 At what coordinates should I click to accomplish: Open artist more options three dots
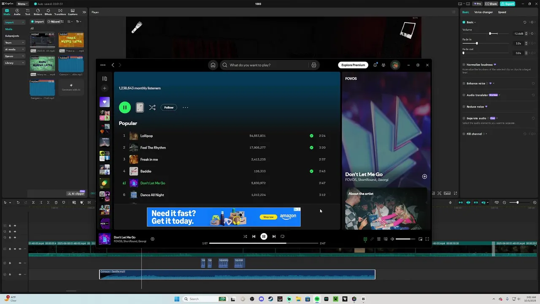(x=185, y=108)
